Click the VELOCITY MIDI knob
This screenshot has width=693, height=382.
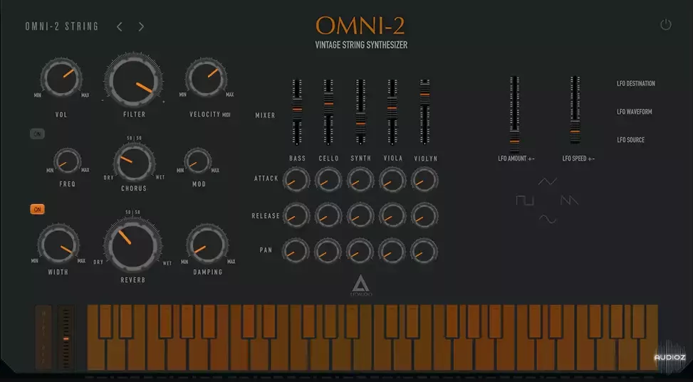(206, 78)
